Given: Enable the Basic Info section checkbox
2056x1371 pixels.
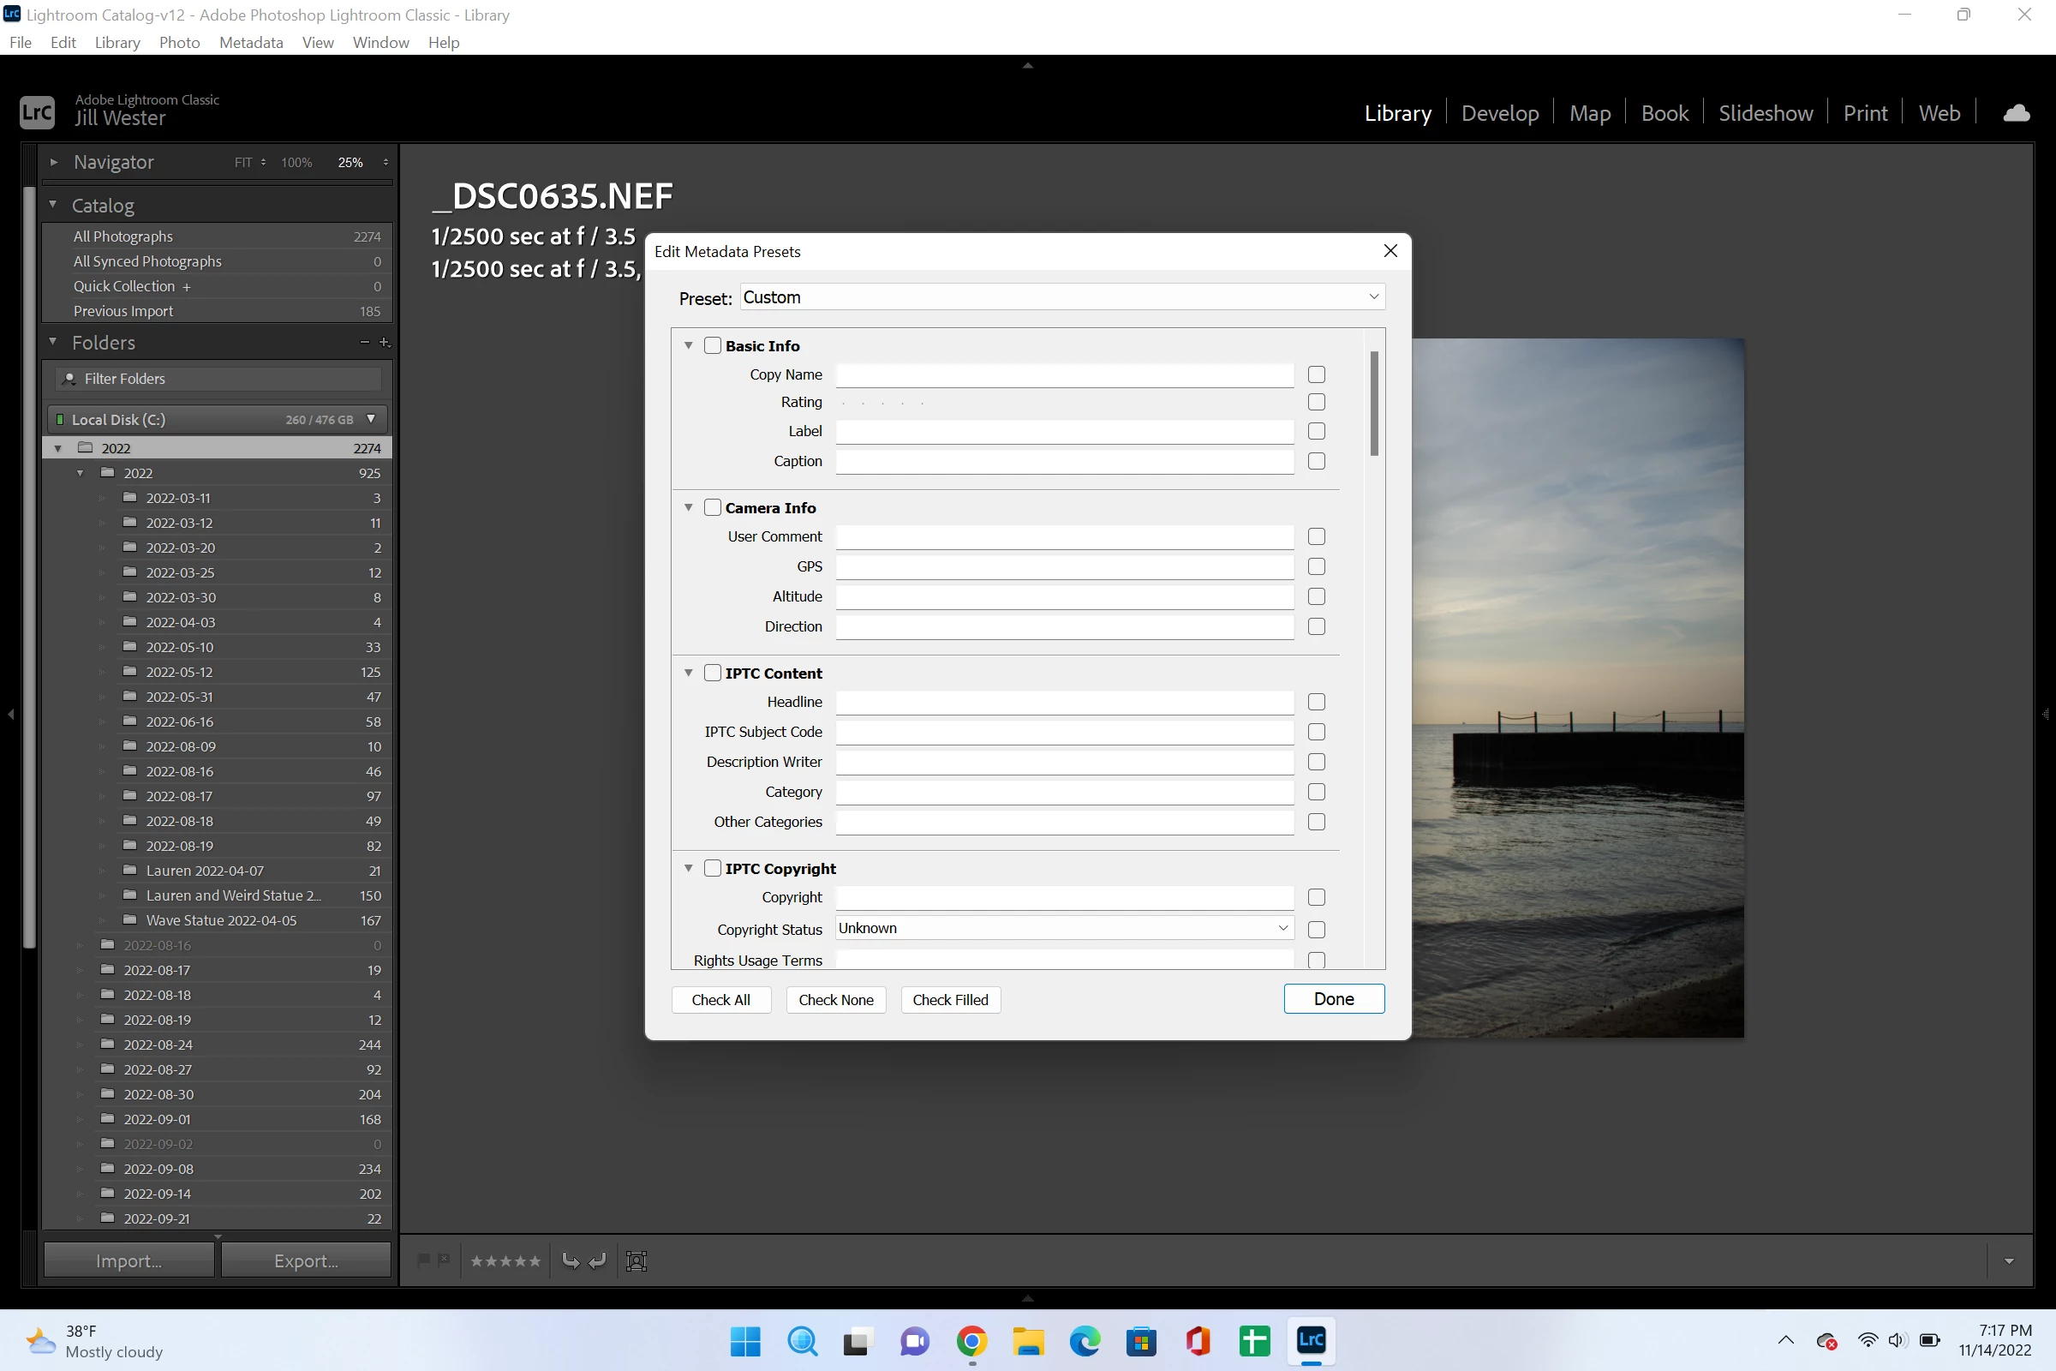Looking at the screenshot, I should (x=713, y=345).
